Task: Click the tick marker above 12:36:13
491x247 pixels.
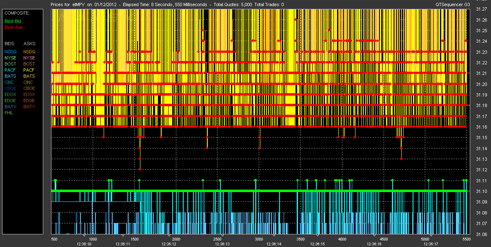Action: click(x=222, y=235)
